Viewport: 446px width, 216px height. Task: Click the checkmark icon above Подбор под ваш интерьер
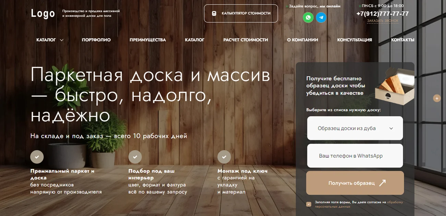135,157
